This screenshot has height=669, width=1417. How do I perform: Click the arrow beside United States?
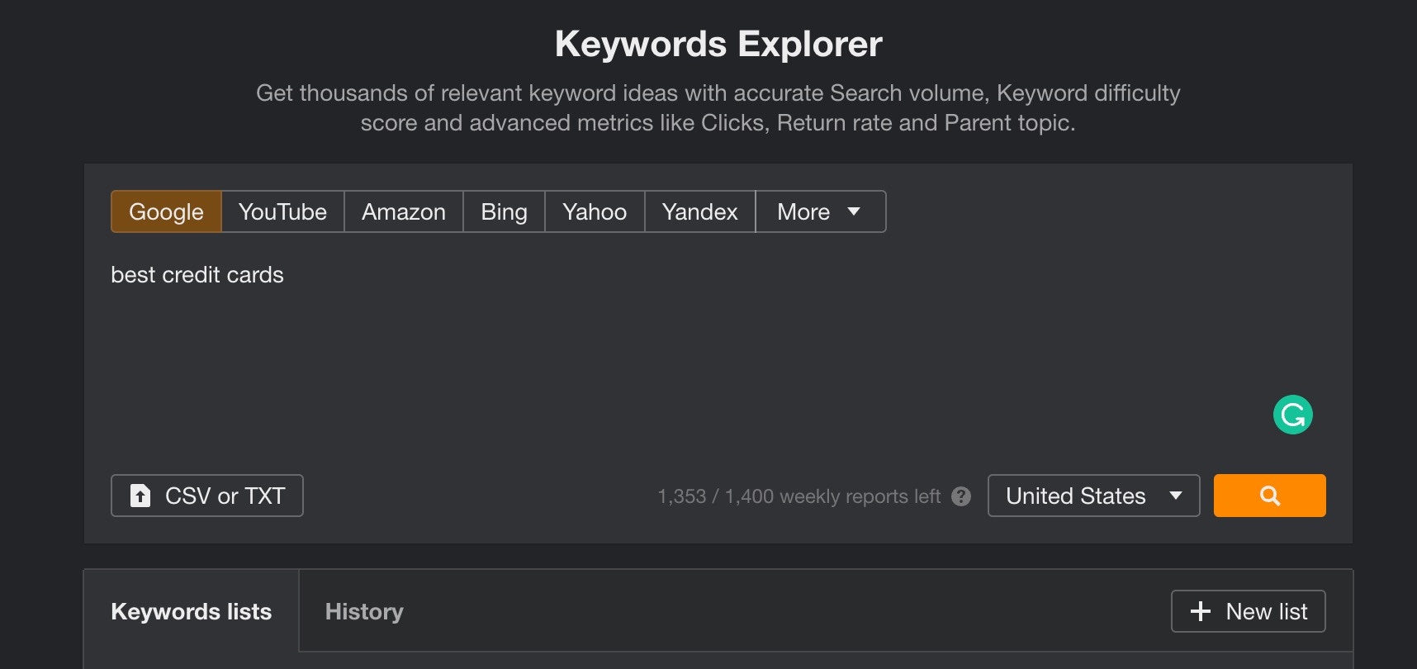pyautogui.click(x=1176, y=496)
